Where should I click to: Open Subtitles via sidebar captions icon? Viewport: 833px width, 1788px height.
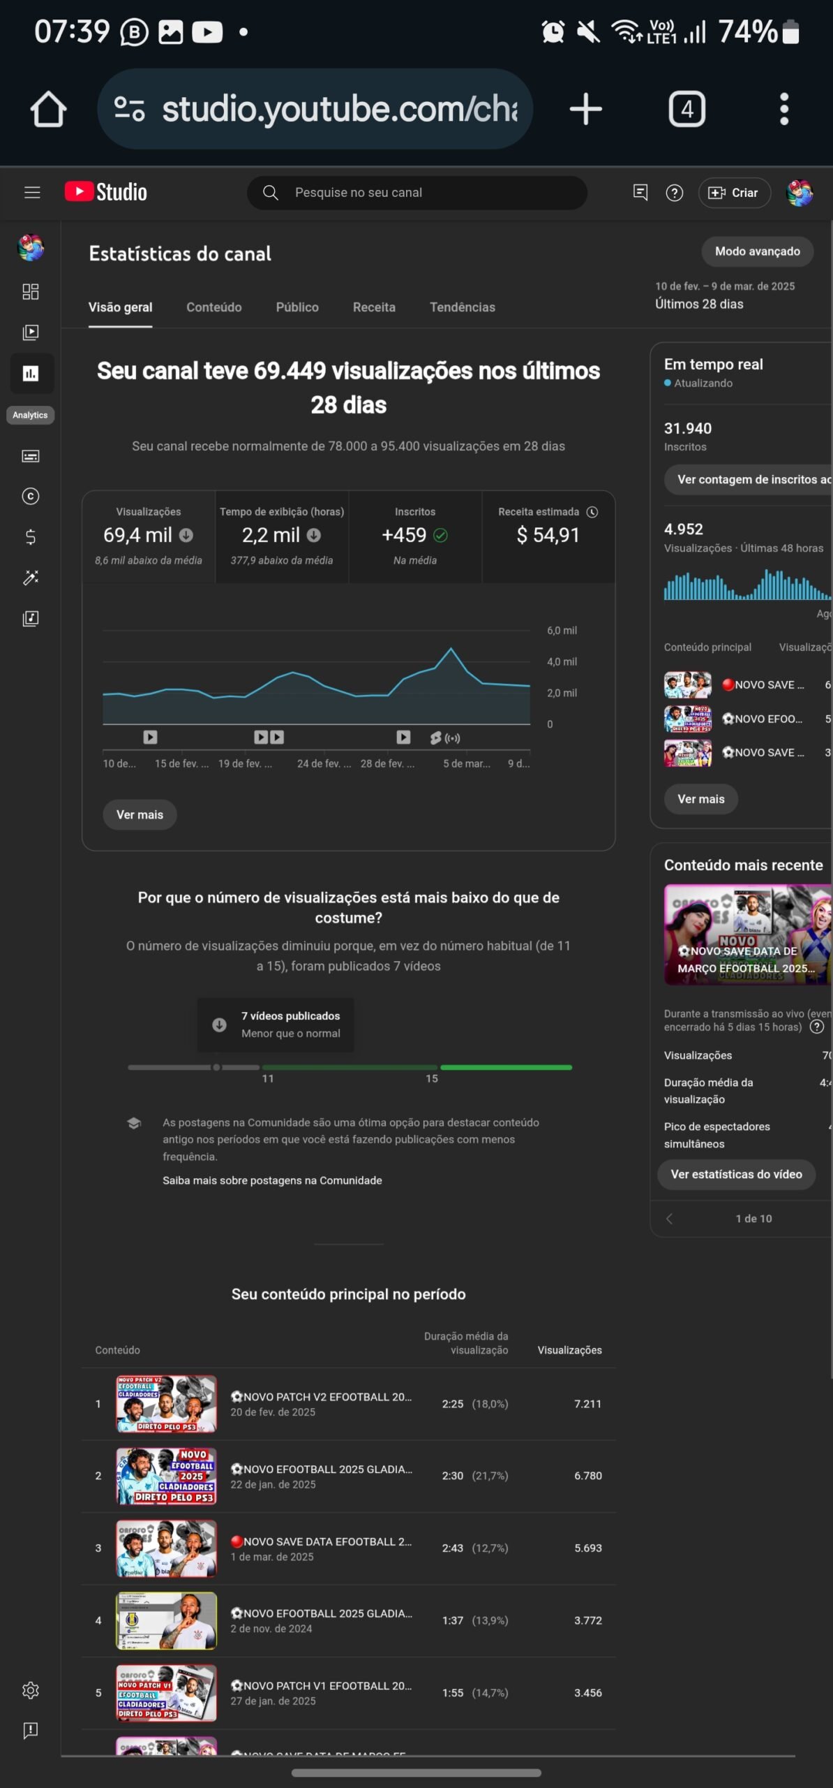(31, 456)
